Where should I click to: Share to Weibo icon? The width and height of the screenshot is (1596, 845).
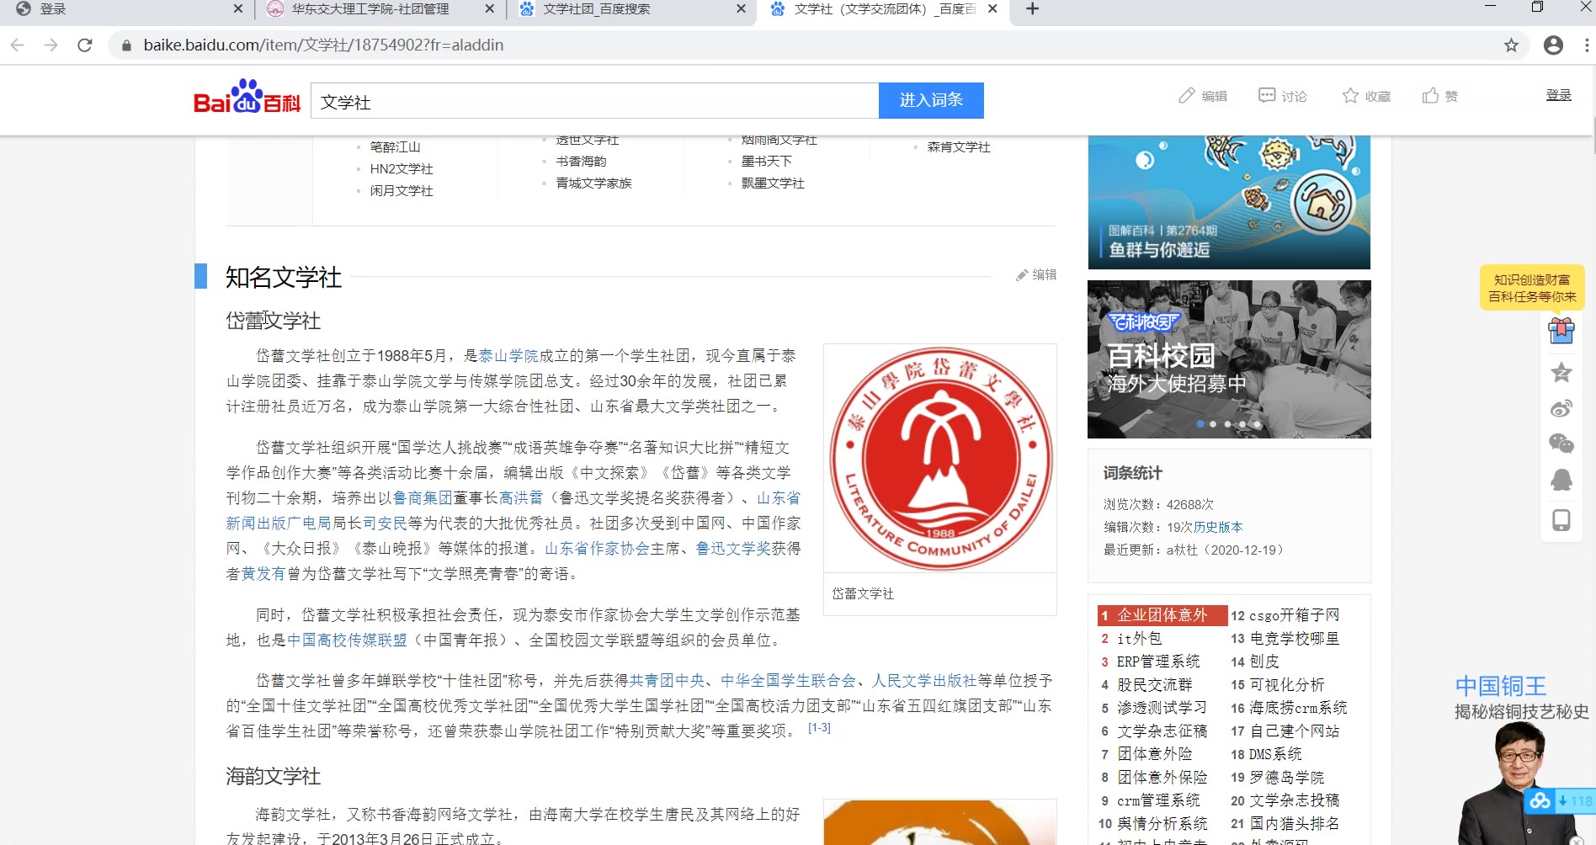point(1561,408)
